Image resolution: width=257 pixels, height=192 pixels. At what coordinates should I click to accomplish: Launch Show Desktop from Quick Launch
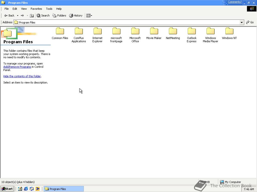click(x=20, y=189)
